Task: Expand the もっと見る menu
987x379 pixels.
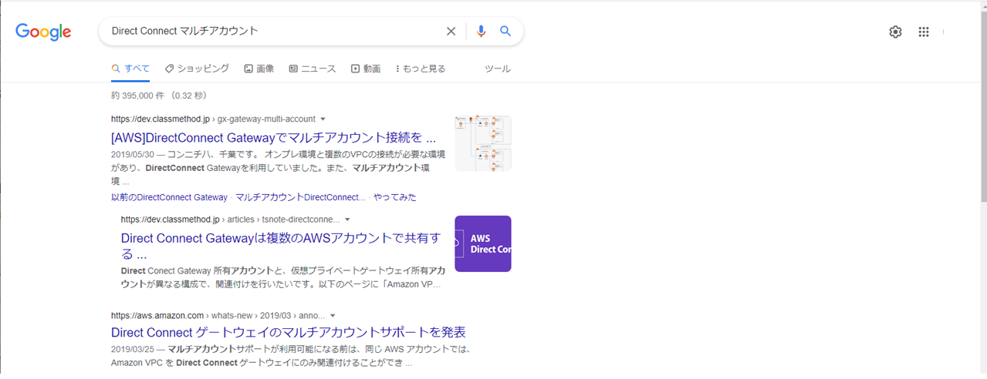Action: click(421, 69)
